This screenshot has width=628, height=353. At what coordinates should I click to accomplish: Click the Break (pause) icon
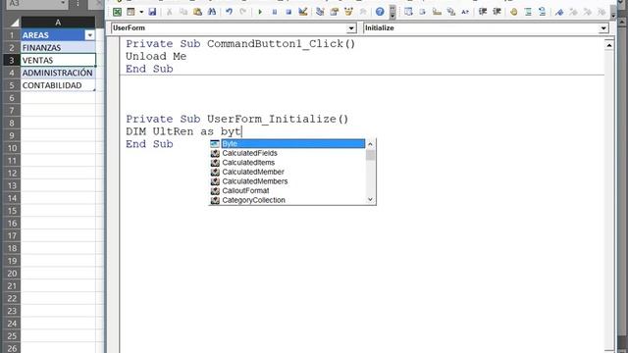pos(275,12)
